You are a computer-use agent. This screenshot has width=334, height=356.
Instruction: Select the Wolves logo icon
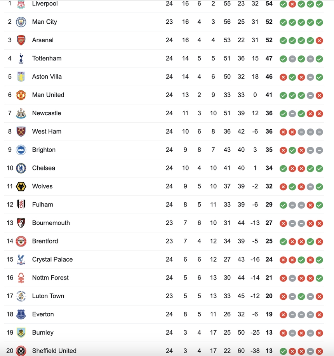click(21, 186)
